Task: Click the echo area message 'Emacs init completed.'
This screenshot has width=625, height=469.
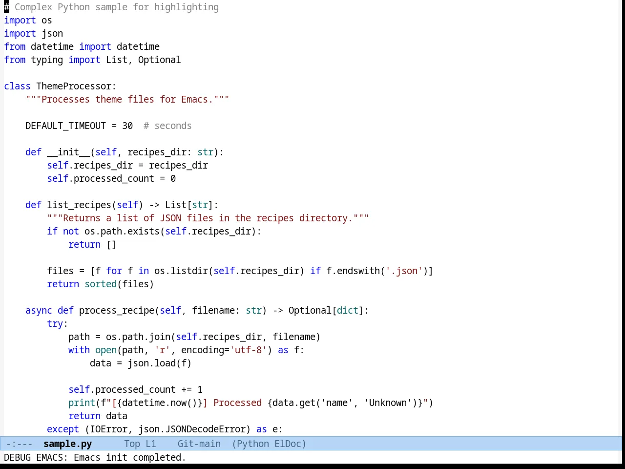Action: [x=130, y=457]
